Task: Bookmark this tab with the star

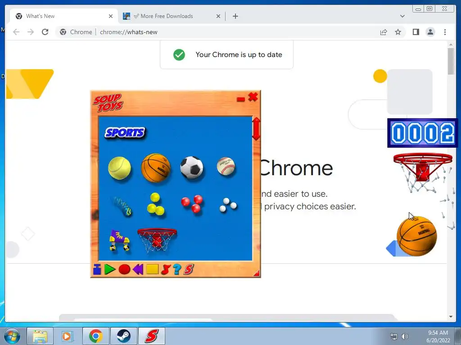Action: pyautogui.click(x=398, y=32)
